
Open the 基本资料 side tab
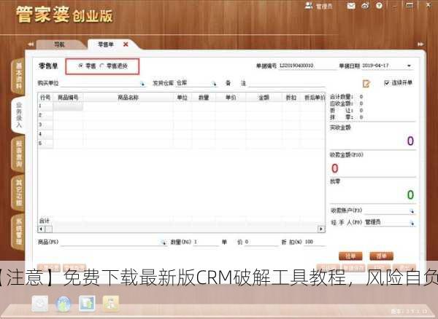tap(19, 76)
